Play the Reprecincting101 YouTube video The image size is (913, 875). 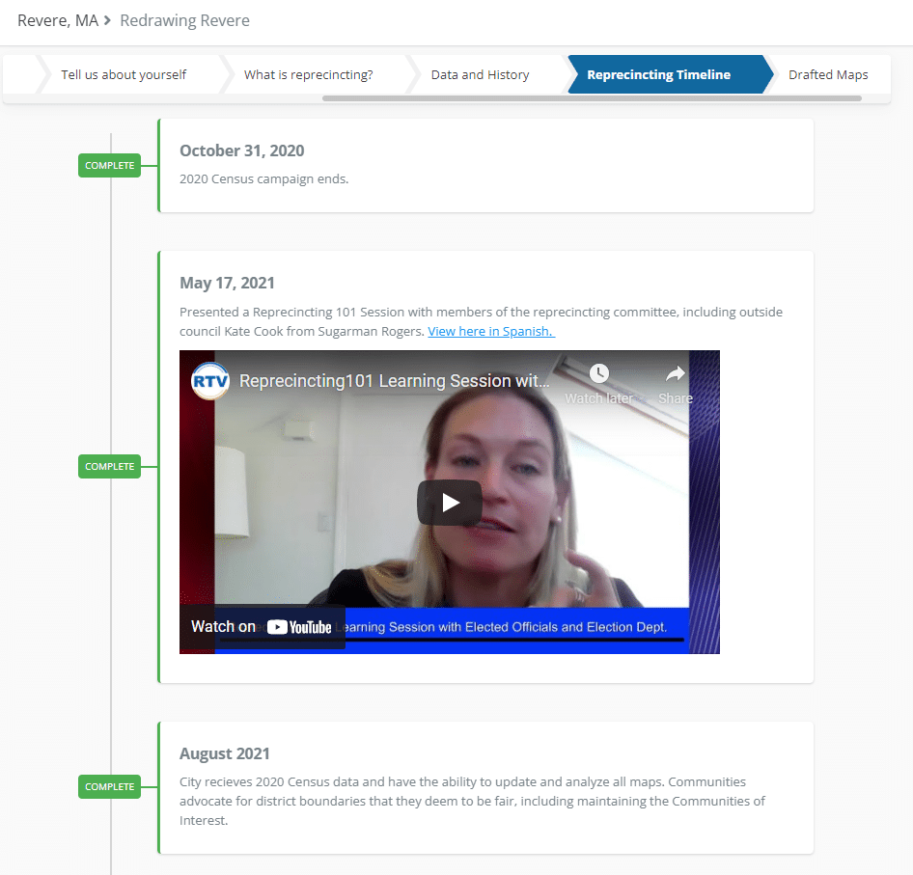pyautogui.click(x=449, y=503)
